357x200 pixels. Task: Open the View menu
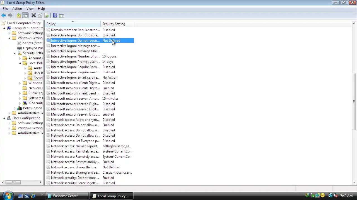click(x=30, y=9)
